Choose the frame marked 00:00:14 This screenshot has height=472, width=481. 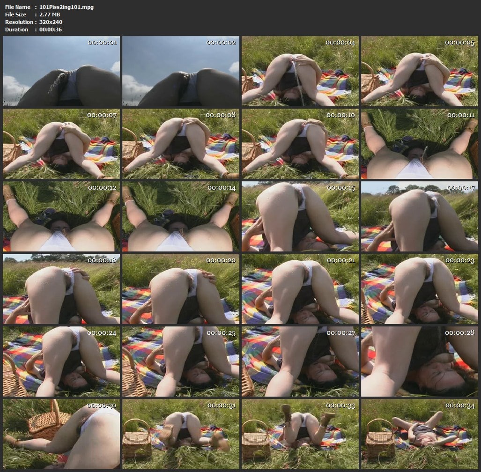[181, 216]
